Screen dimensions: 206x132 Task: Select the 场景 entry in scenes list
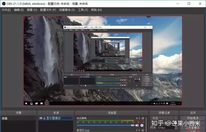pyautogui.click(x=18, y=118)
